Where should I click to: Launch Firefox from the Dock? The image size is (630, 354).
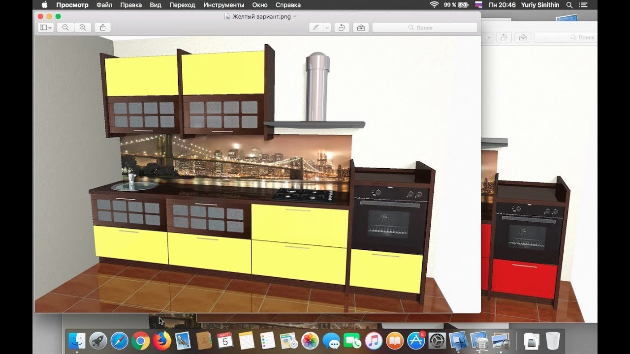(161, 340)
